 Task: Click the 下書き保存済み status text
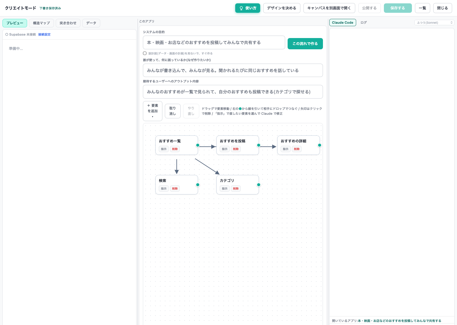[x=50, y=8]
